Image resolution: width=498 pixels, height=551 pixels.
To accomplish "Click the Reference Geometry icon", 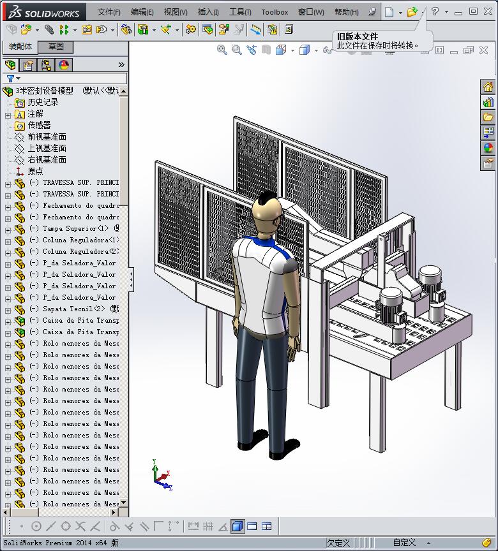I will pos(165,29).
